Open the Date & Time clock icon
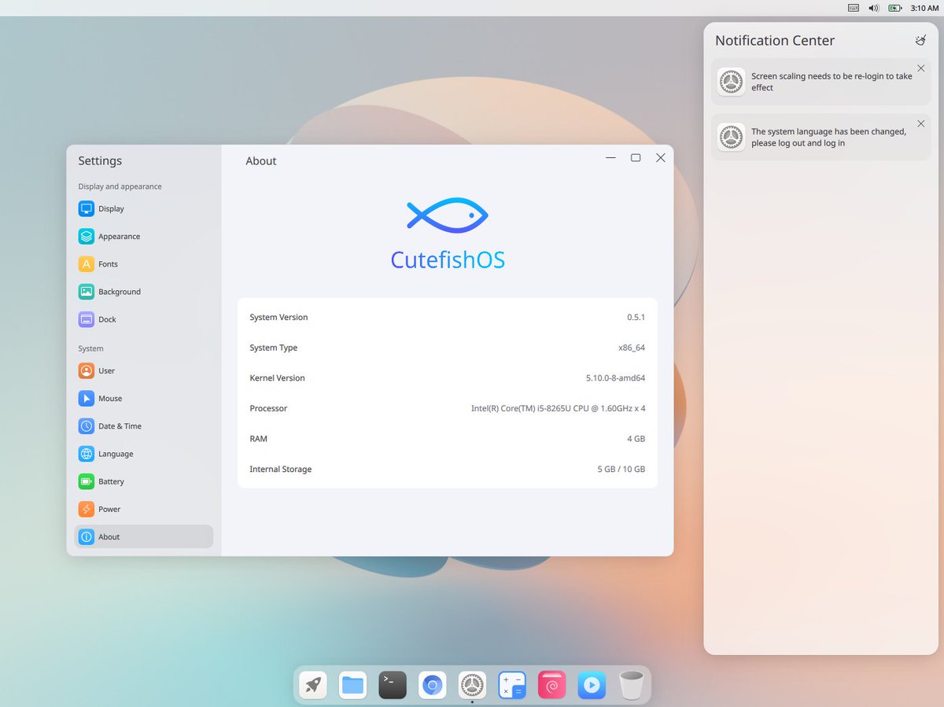This screenshot has height=707, width=944. 87,426
